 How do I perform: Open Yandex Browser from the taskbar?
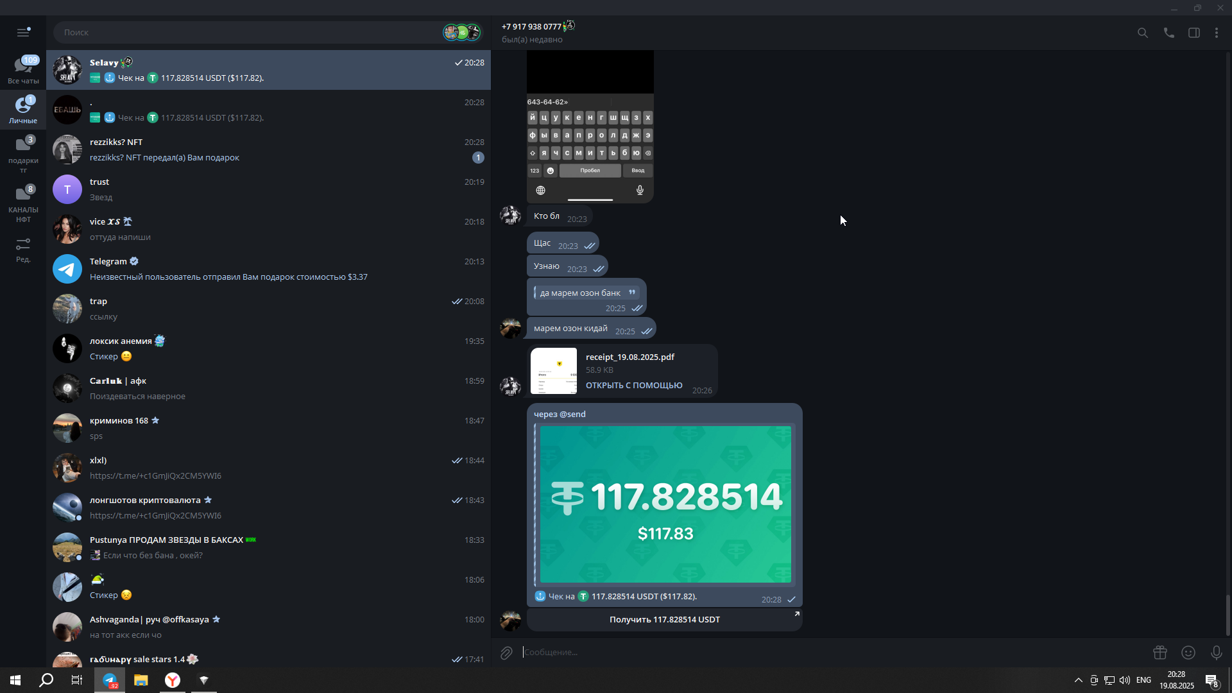[173, 680]
